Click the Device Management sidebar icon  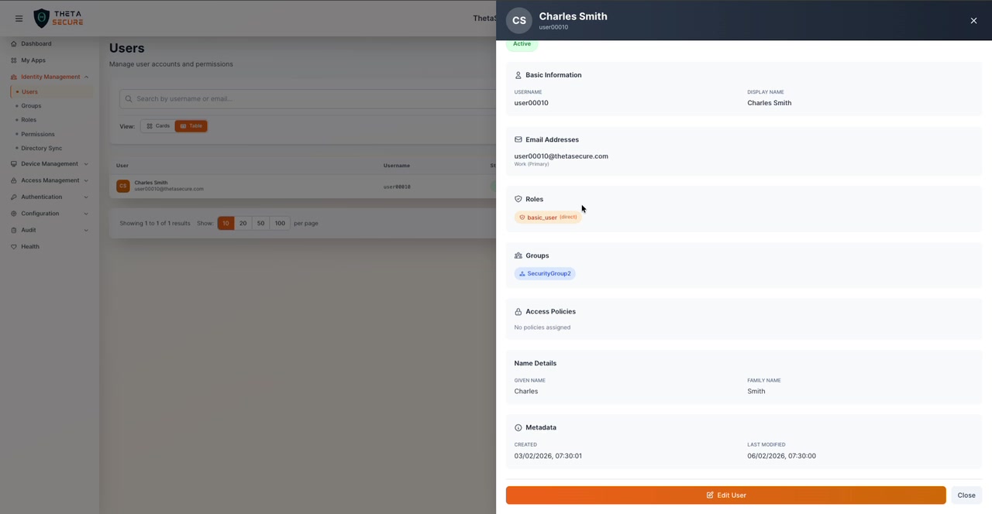tap(12, 163)
